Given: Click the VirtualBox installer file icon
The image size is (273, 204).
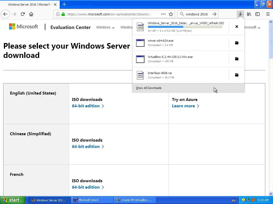Looking at the screenshot, I should pyautogui.click(x=140, y=59).
